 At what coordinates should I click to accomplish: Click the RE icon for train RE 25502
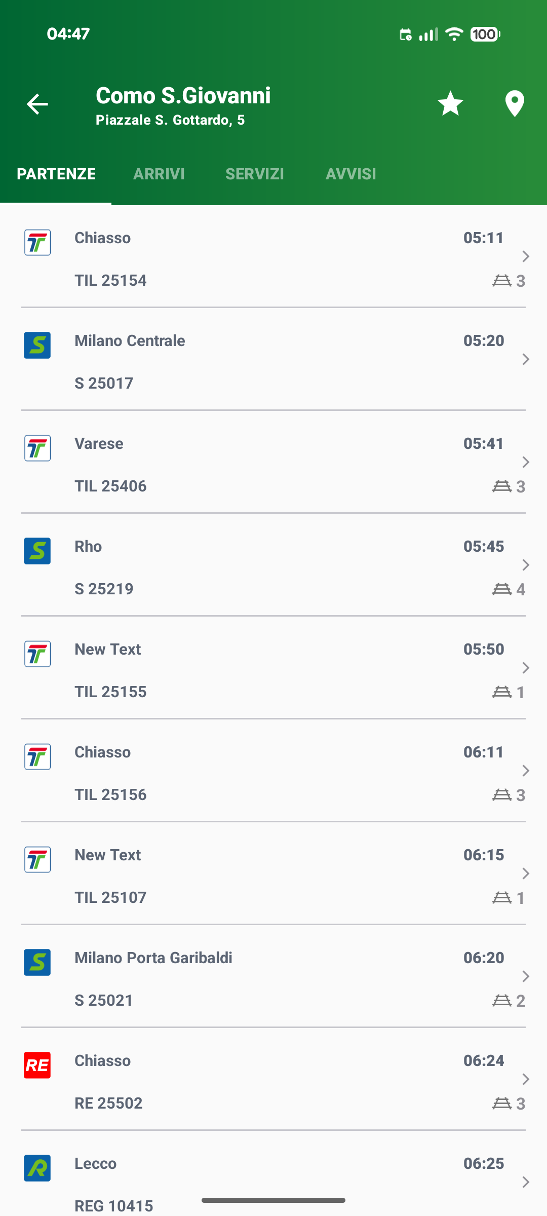tap(37, 1065)
